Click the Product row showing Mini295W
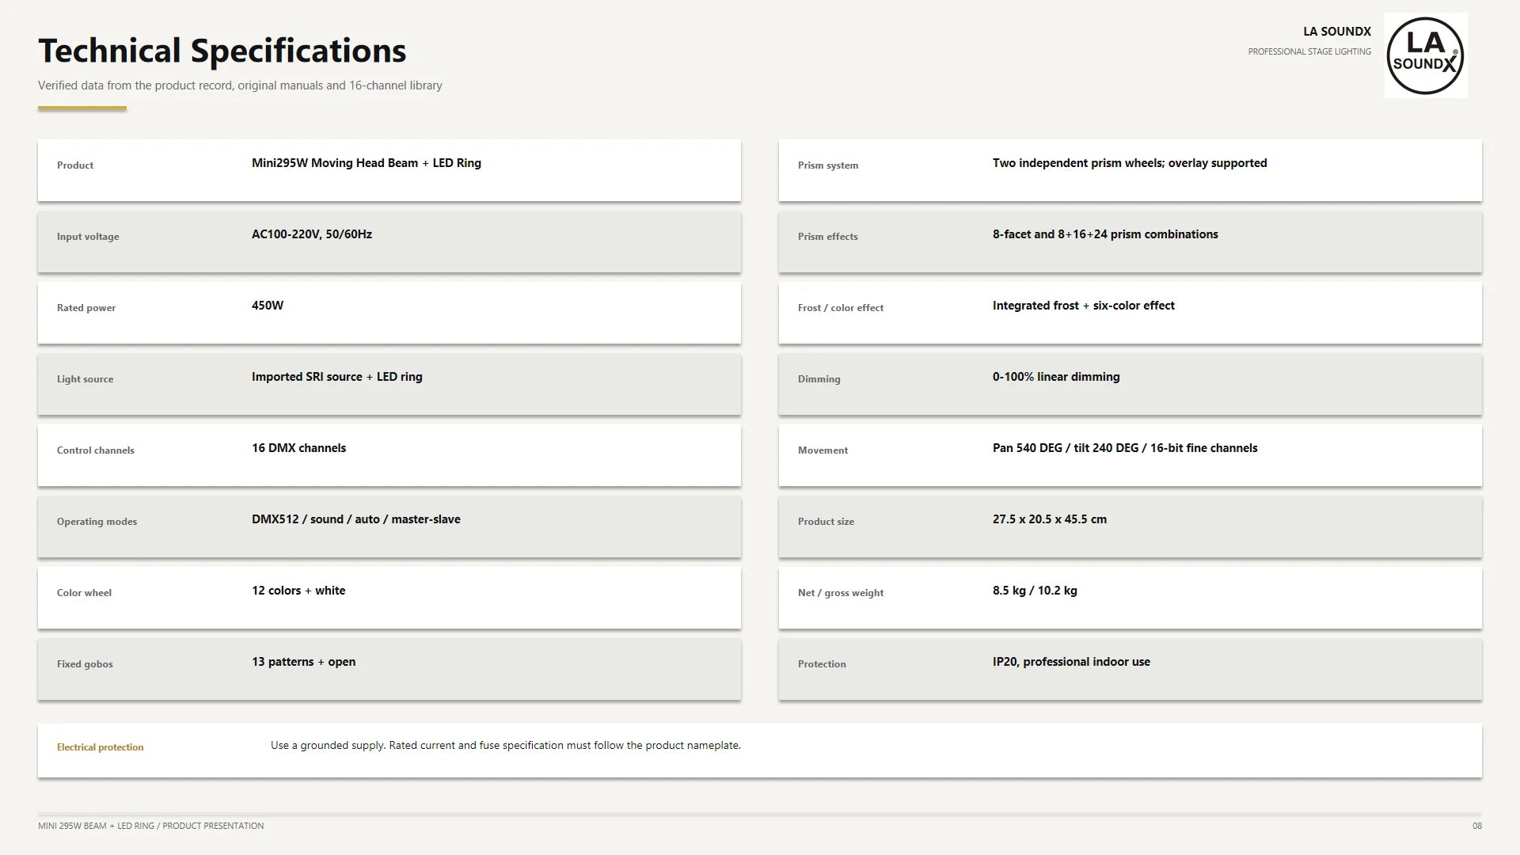The width and height of the screenshot is (1520, 855). [389, 170]
